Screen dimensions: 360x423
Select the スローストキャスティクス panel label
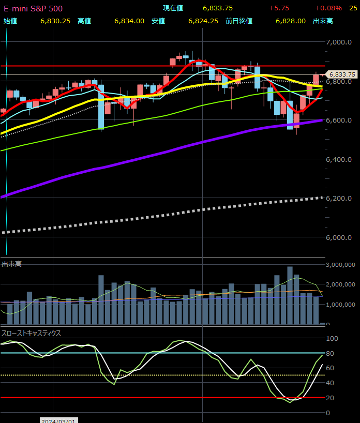coord(31,334)
